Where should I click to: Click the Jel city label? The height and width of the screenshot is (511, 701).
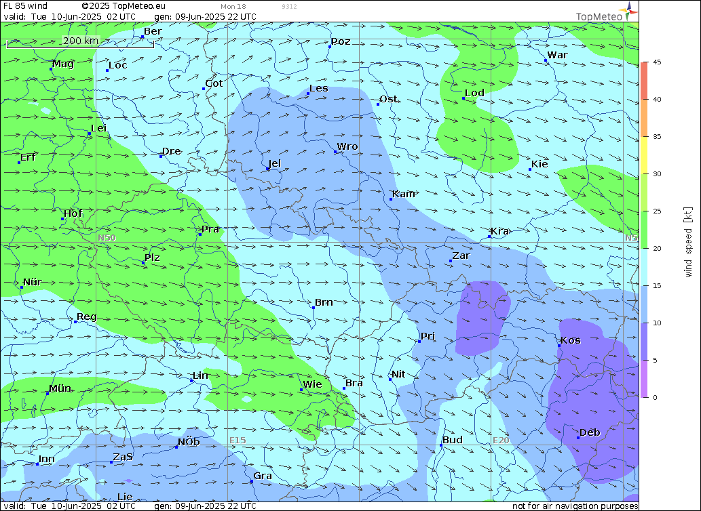click(x=275, y=163)
